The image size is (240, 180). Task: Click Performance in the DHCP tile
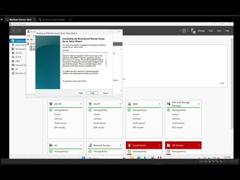(100, 123)
